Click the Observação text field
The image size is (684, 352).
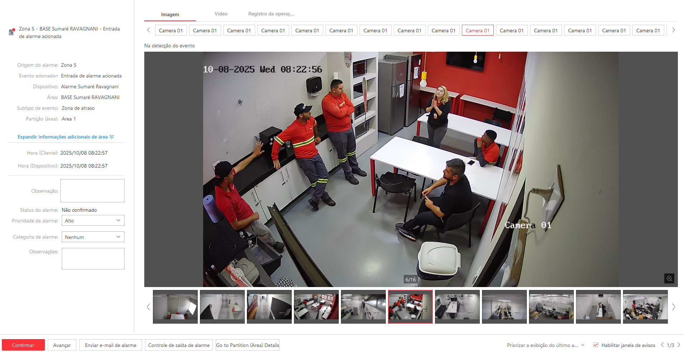pos(92,191)
